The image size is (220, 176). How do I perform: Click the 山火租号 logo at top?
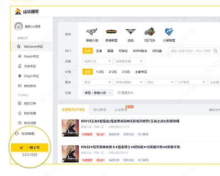click(x=27, y=11)
